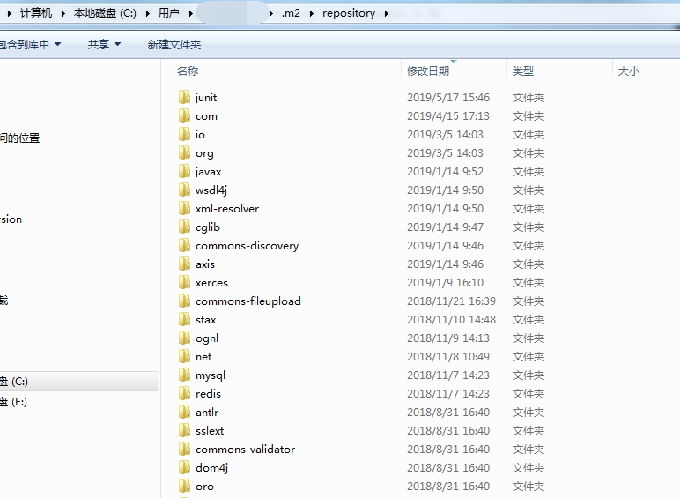Click the redis folder icon

click(x=184, y=393)
